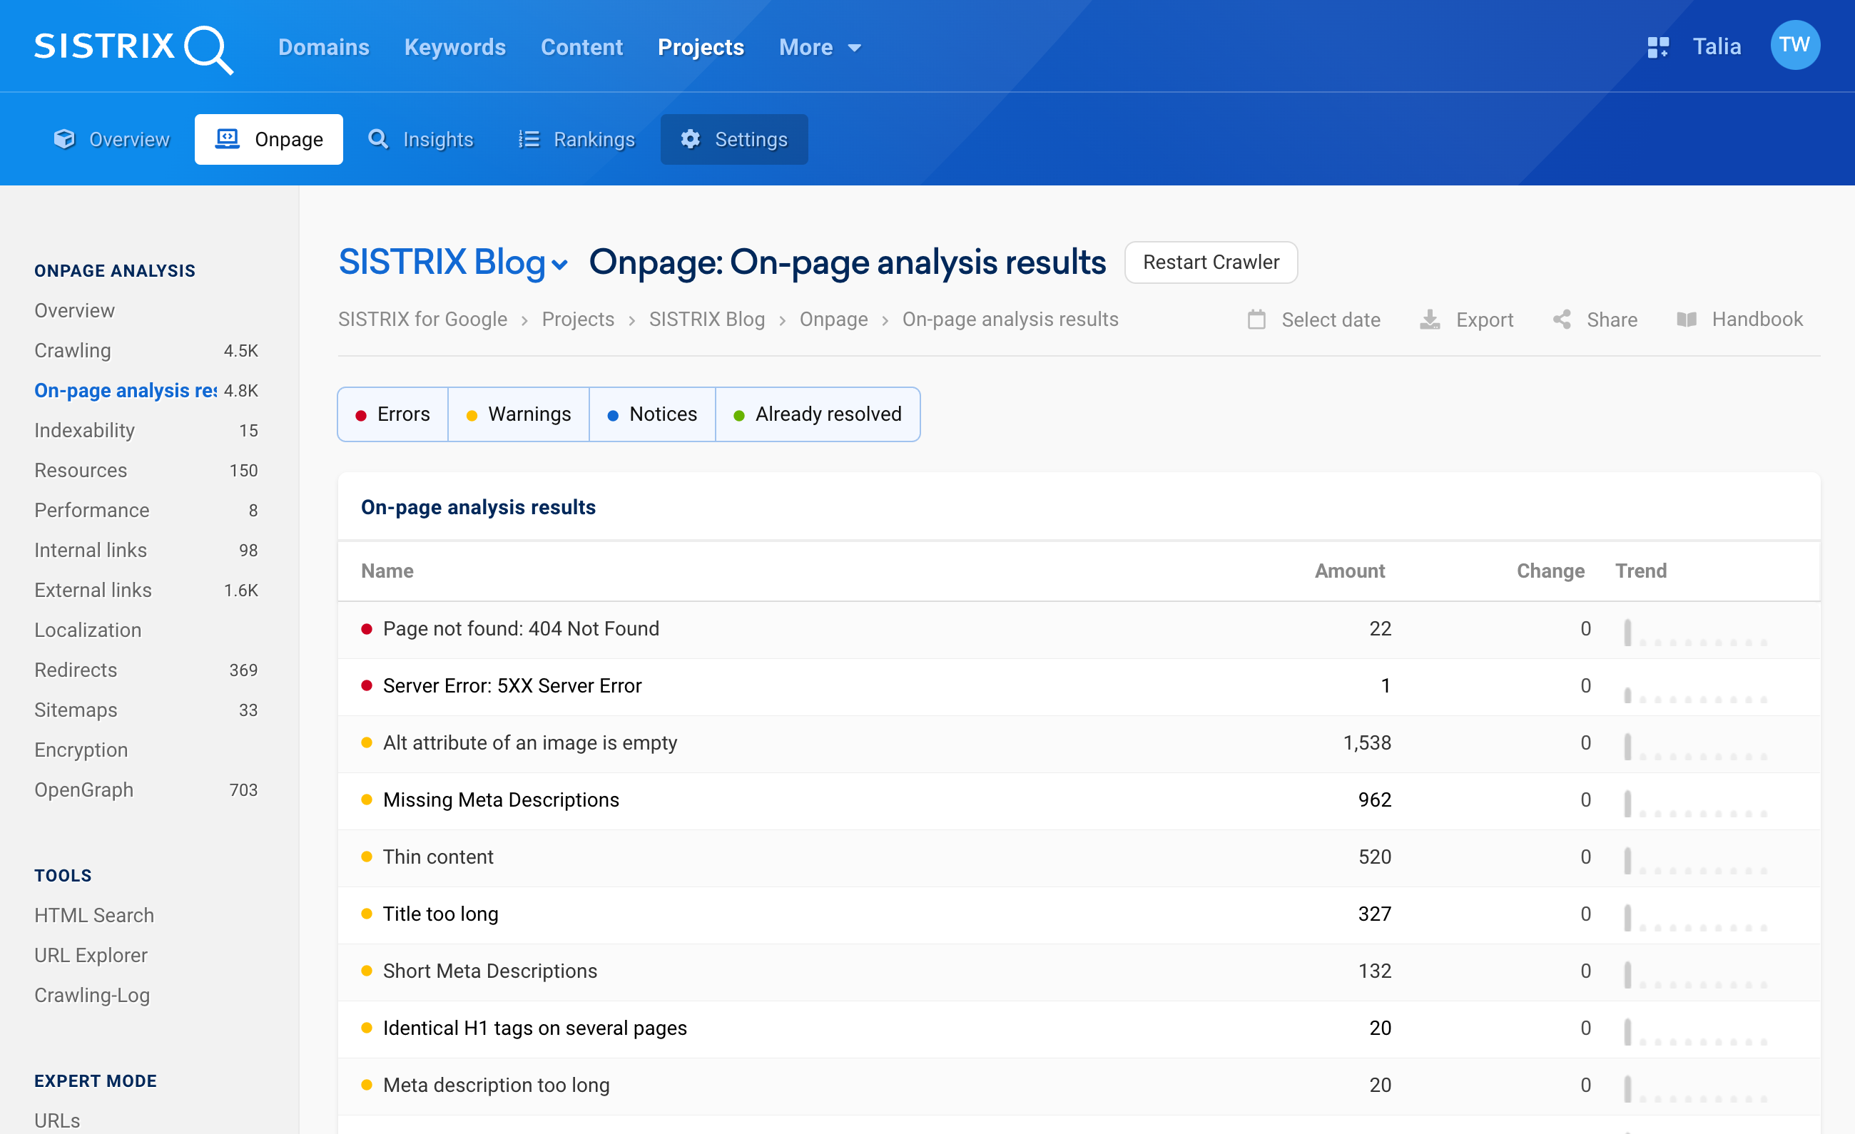This screenshot has height=1134, width=1855.
Task: Open the SISTRIX for Google breadcrumb
Action: 422,320
